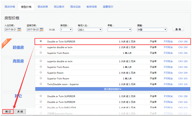Switch to the 酒店详情 tab
The width and height of the screenshot is (192, 116).
tap(10, 7)
